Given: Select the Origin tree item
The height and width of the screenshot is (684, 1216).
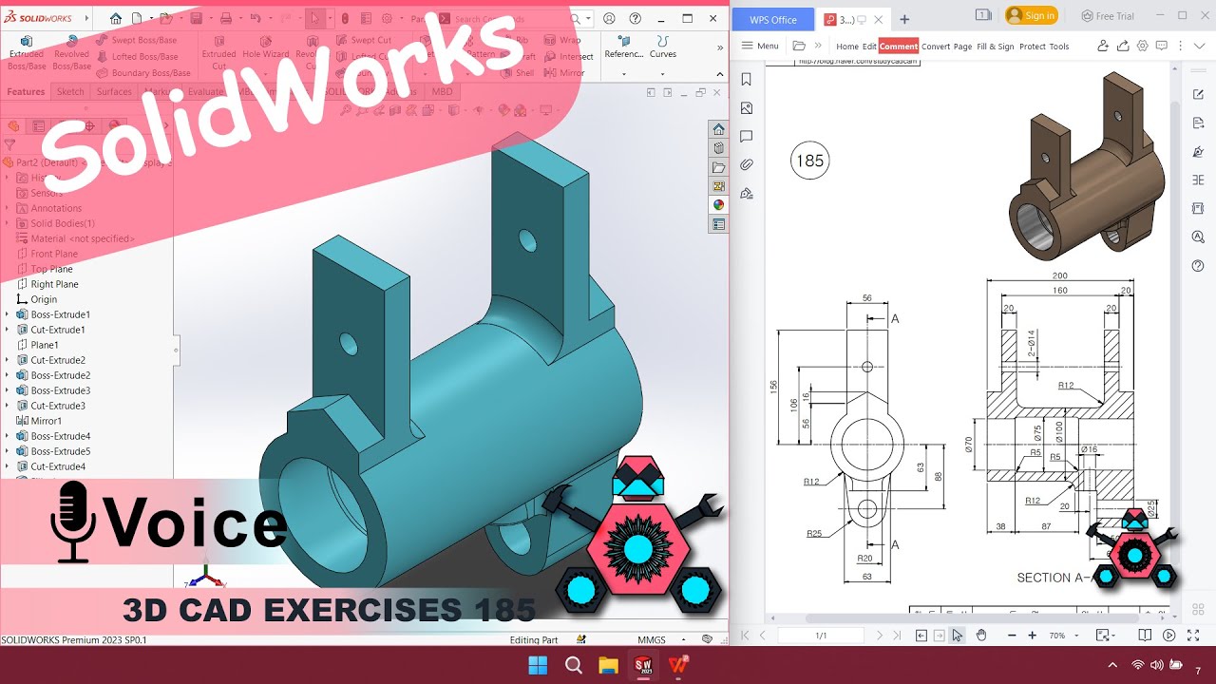Looking at the screenshot, I should click(x=44, y=299).
